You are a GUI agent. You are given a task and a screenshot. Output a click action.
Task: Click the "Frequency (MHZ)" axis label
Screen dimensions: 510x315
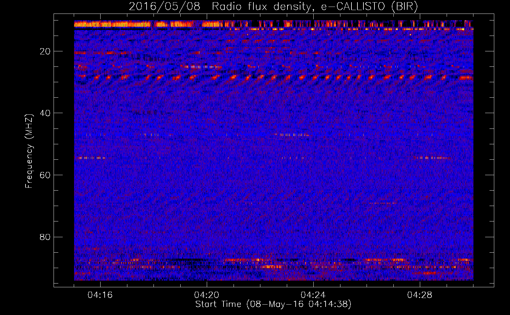(x=29, y=151)
